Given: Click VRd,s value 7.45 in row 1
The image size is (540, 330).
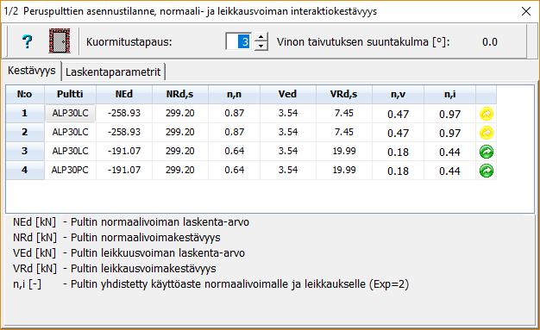Looking at the screenshot, I should point(343,113).
